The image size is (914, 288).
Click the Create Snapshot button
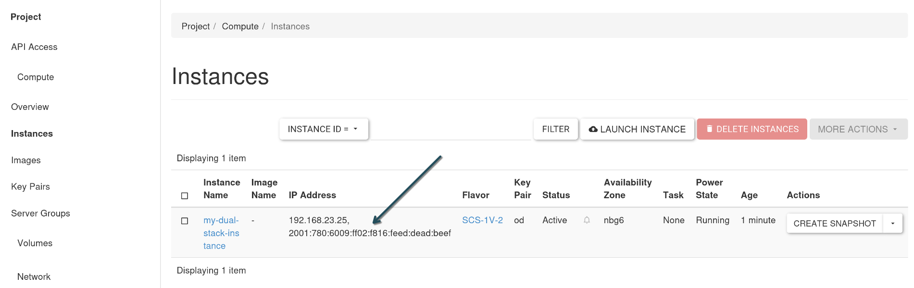pyautogui.click(x=835, y=224)
